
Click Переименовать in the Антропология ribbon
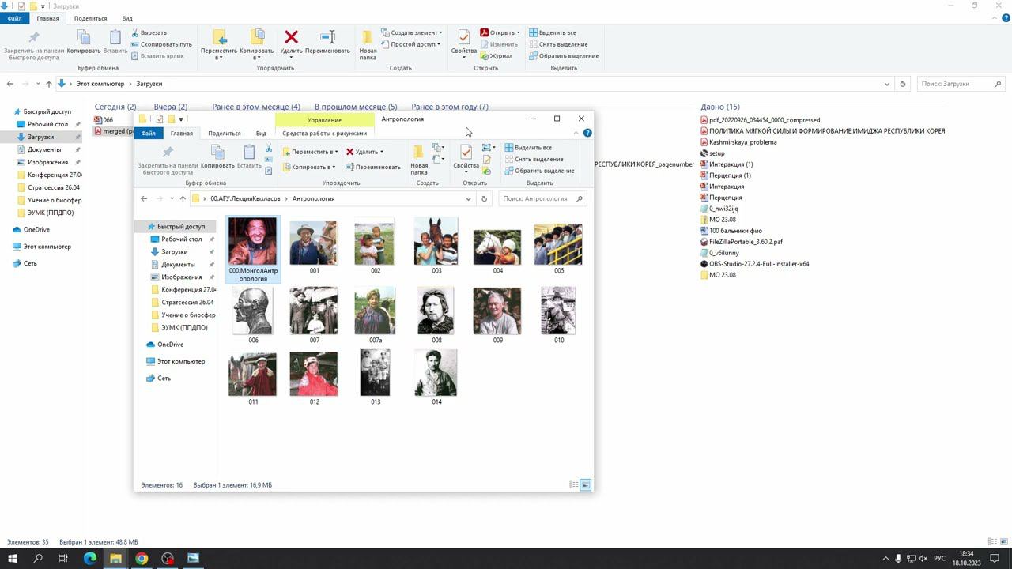[373, 167]
